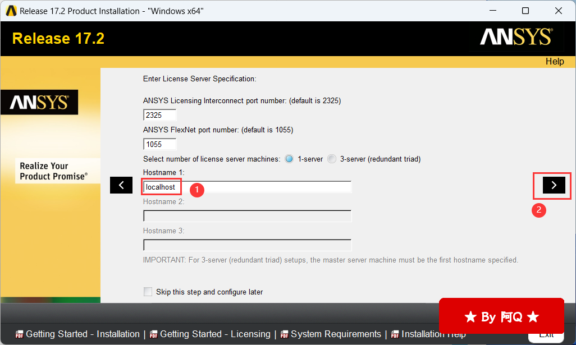
Task: Open the Installation Help PDF icon
Action: click(x=395, y=334)
